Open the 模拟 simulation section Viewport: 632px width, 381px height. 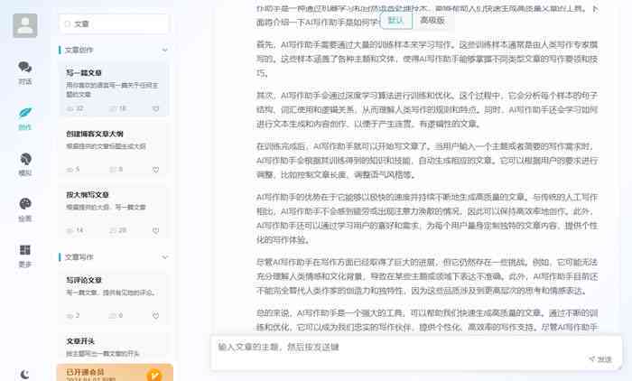tap(25, 164)
